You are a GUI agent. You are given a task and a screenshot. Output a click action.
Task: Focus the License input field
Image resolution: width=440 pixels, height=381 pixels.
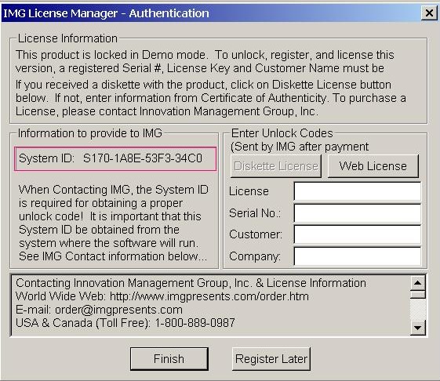[357, 191]
